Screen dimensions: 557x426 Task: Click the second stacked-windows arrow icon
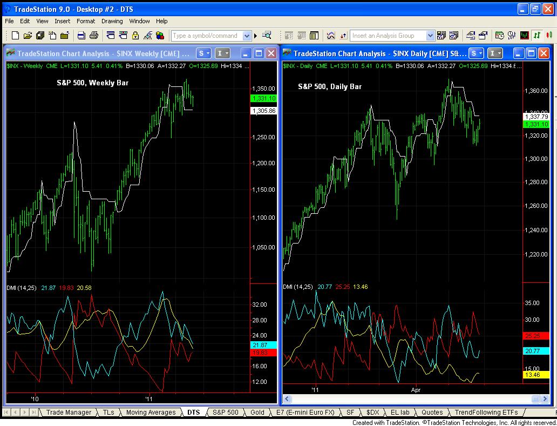tap(123, 35)
